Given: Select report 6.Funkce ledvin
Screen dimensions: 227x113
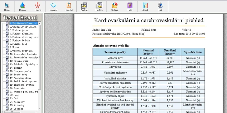Looking at the screenshot, I should (20, 40).
